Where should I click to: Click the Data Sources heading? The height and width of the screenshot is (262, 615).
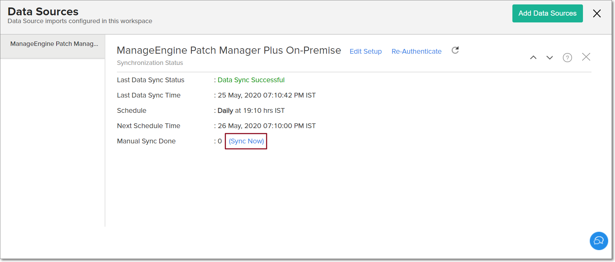click(43, 12)
